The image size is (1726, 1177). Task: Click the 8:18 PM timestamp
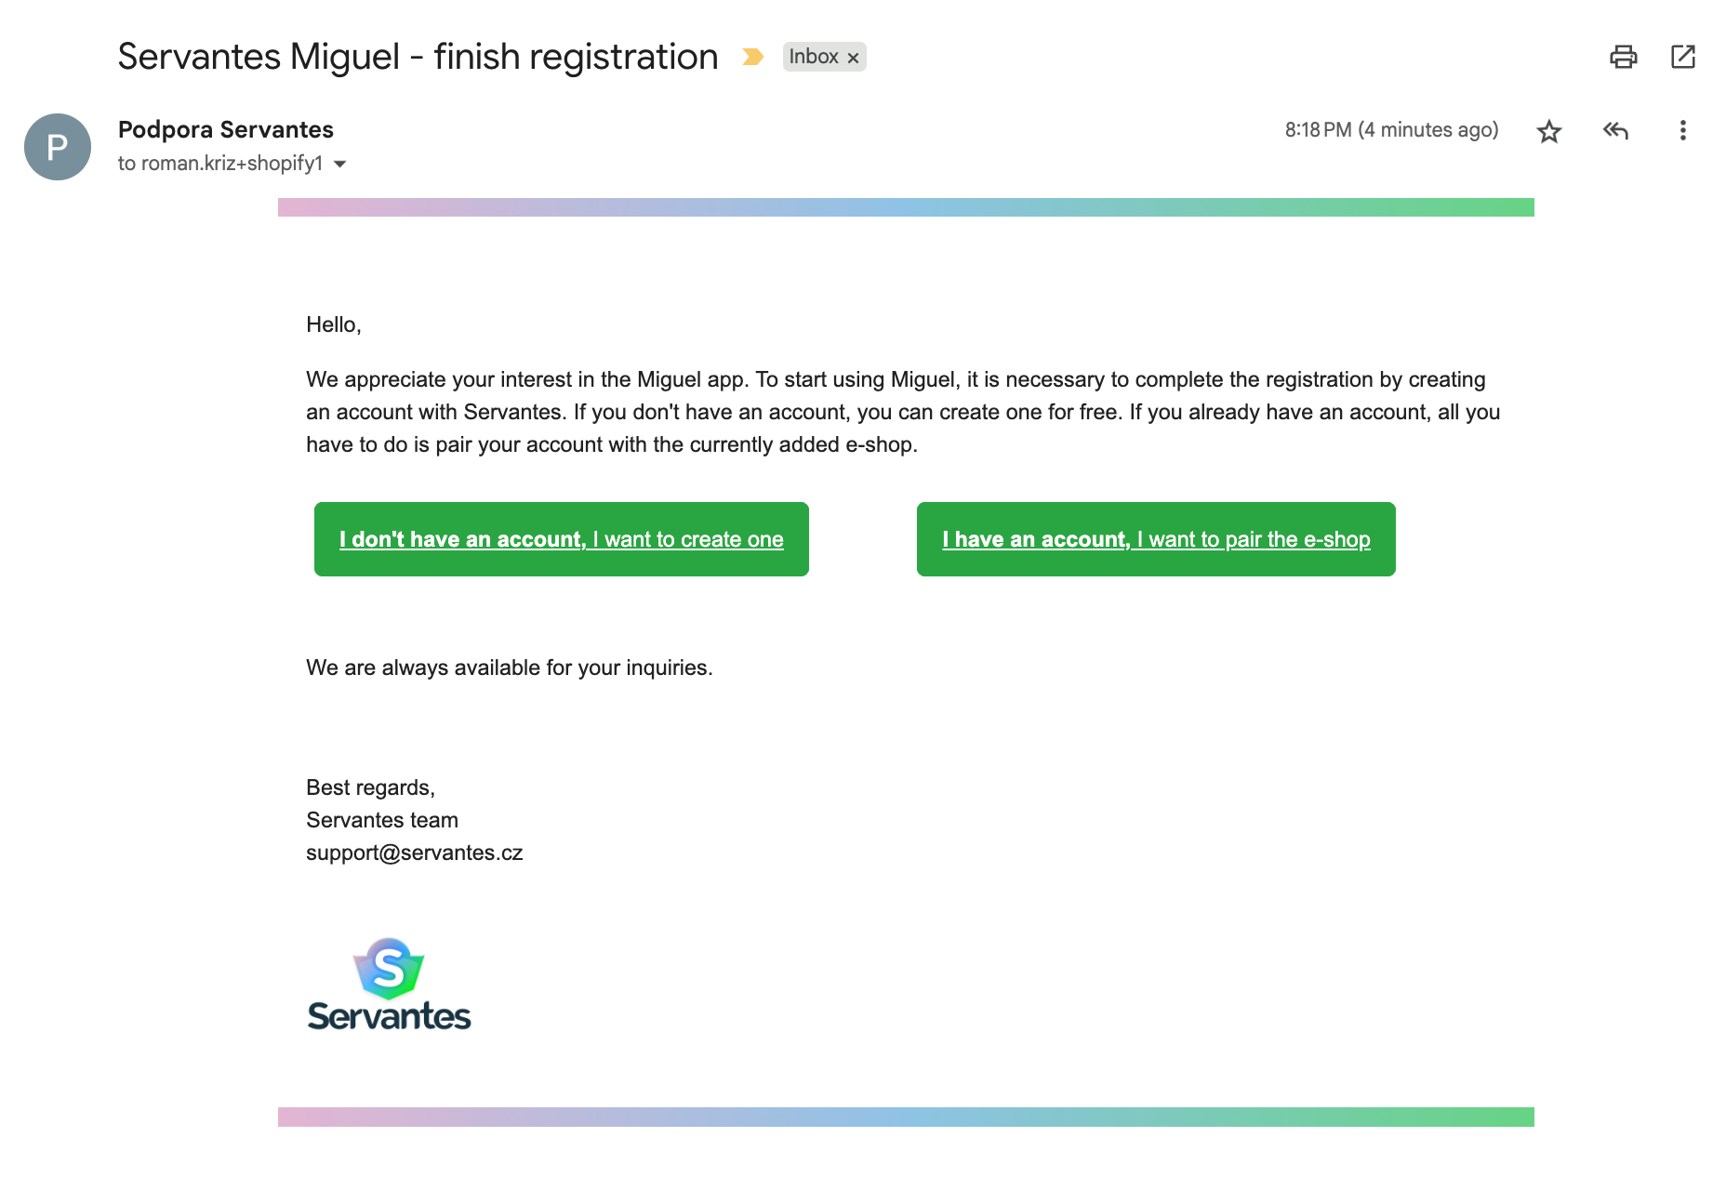(x=1391, y=130)
